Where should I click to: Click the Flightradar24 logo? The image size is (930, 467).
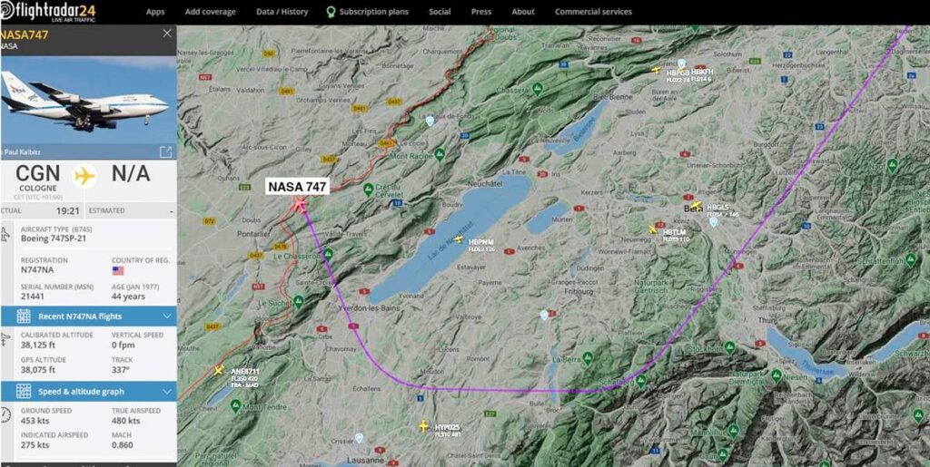point(47,11)
